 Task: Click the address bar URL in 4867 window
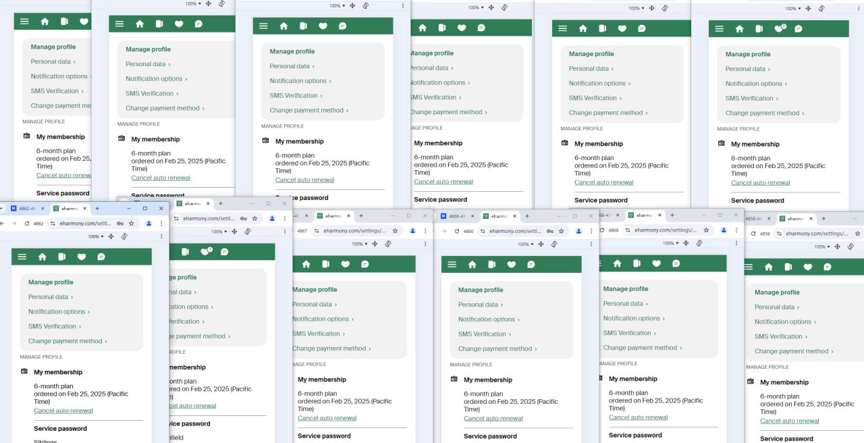click(354, 231)
